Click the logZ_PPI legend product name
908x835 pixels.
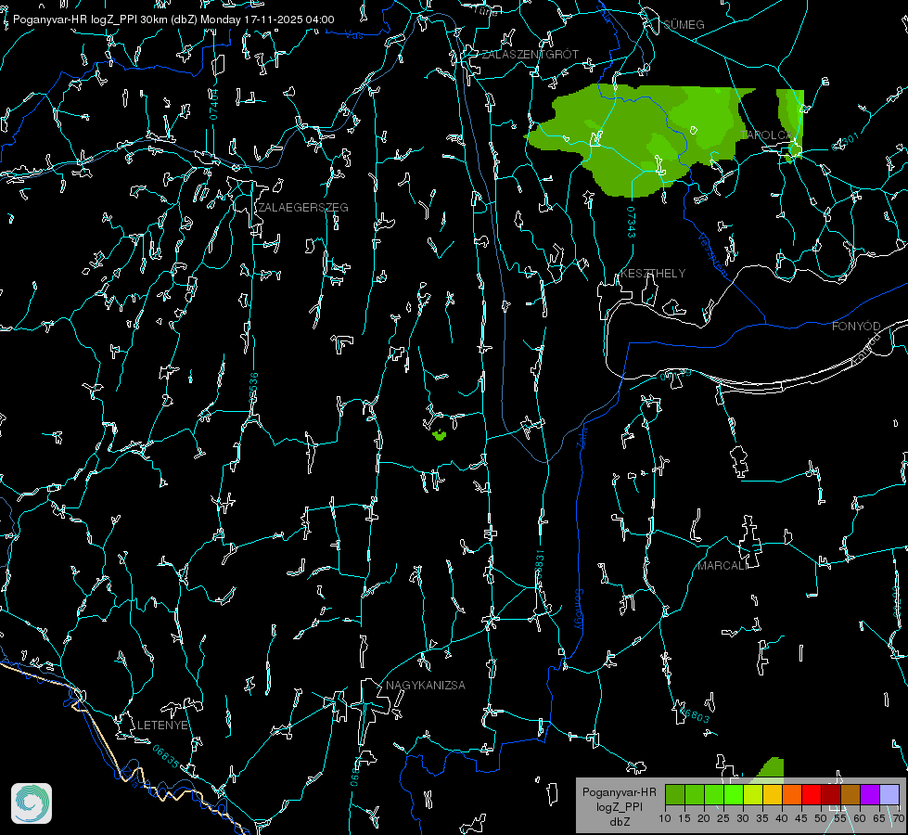(619, 806)
